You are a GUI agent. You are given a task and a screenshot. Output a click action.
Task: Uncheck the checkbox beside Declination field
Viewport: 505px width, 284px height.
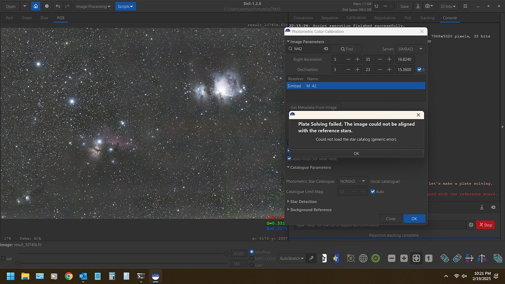point(420,69)
